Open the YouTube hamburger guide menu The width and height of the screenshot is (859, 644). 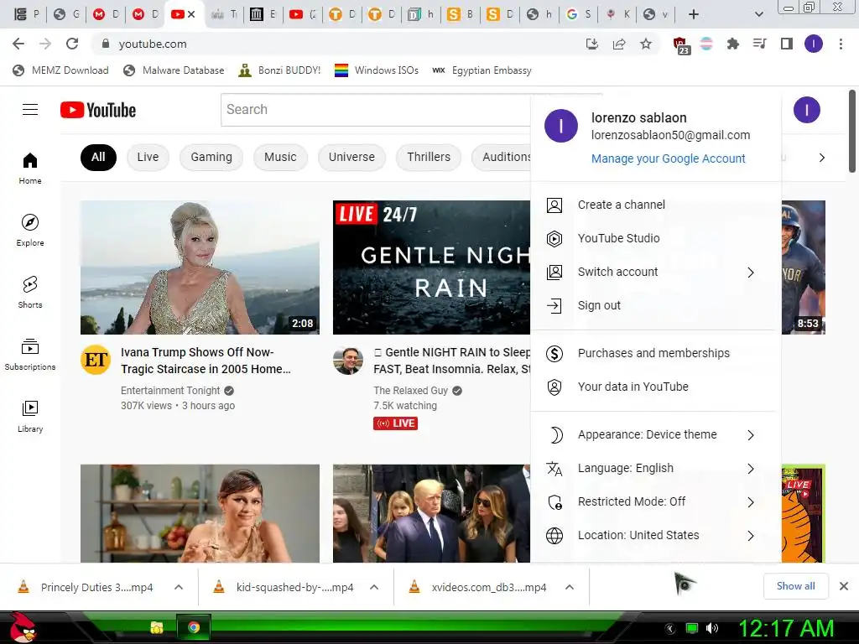tap(30, 110)
